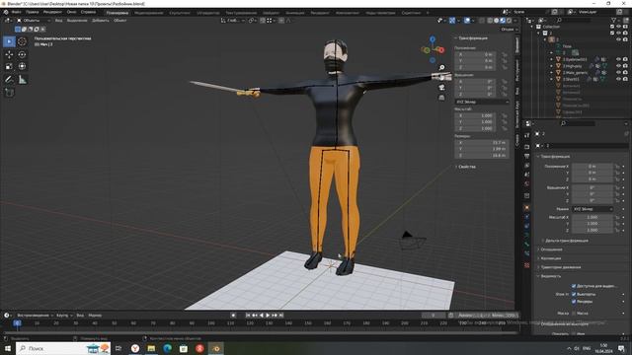Screen dimensions: 632x355
Task: Open the Help menu
Action: pos(88,12)
